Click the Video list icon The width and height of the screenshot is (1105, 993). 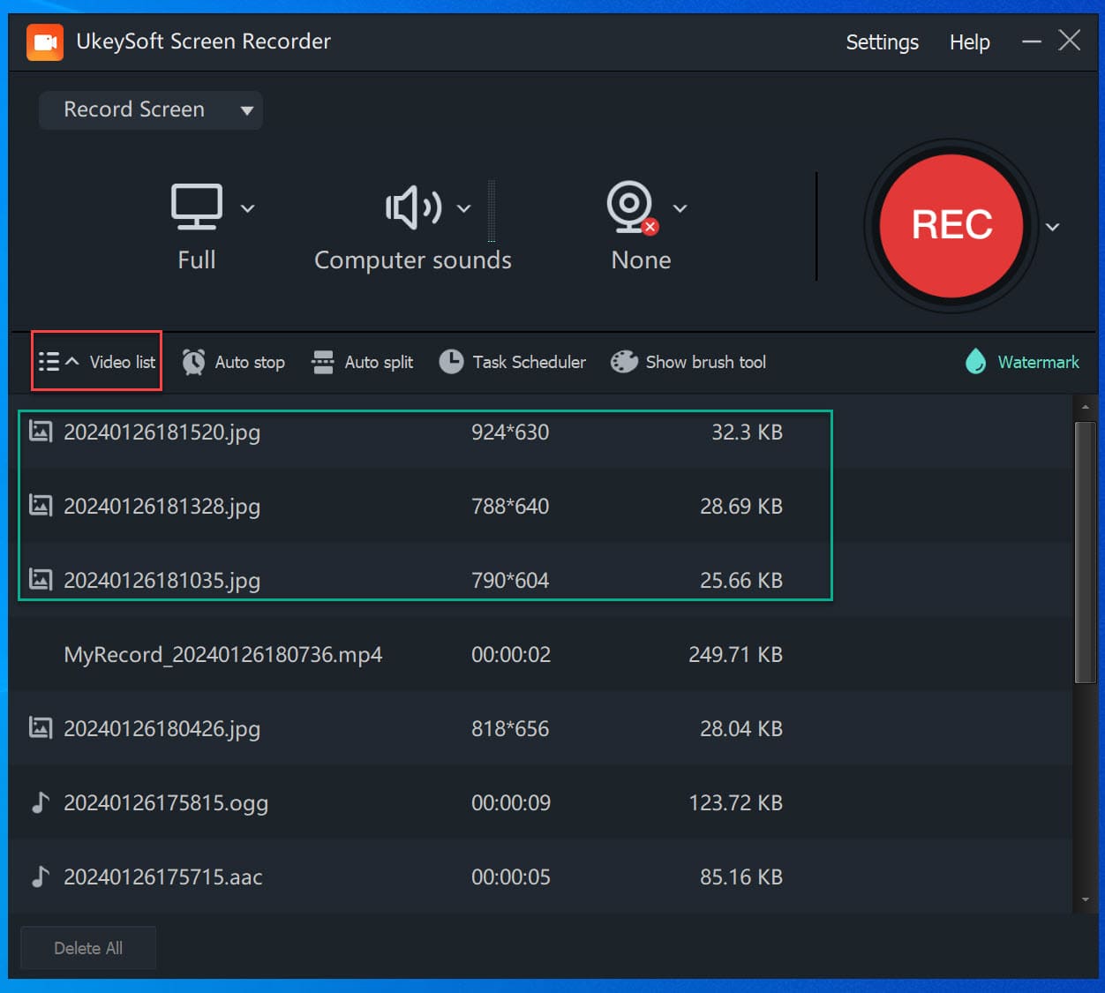(x=49, y=362)
